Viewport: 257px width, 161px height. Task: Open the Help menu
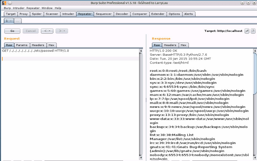click(58, 8)
